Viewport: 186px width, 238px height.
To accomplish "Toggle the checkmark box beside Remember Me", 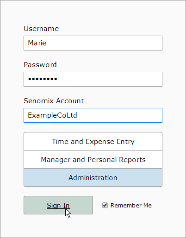I will pos(105,205).
